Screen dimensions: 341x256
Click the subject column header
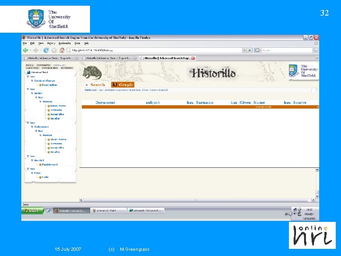tap(153, 102)
